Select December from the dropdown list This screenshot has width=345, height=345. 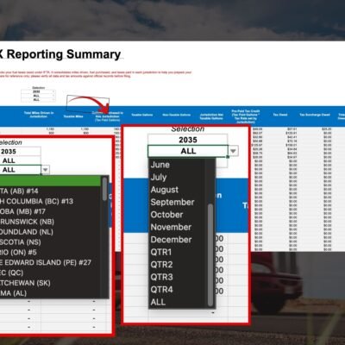click(x=171, y=240)
